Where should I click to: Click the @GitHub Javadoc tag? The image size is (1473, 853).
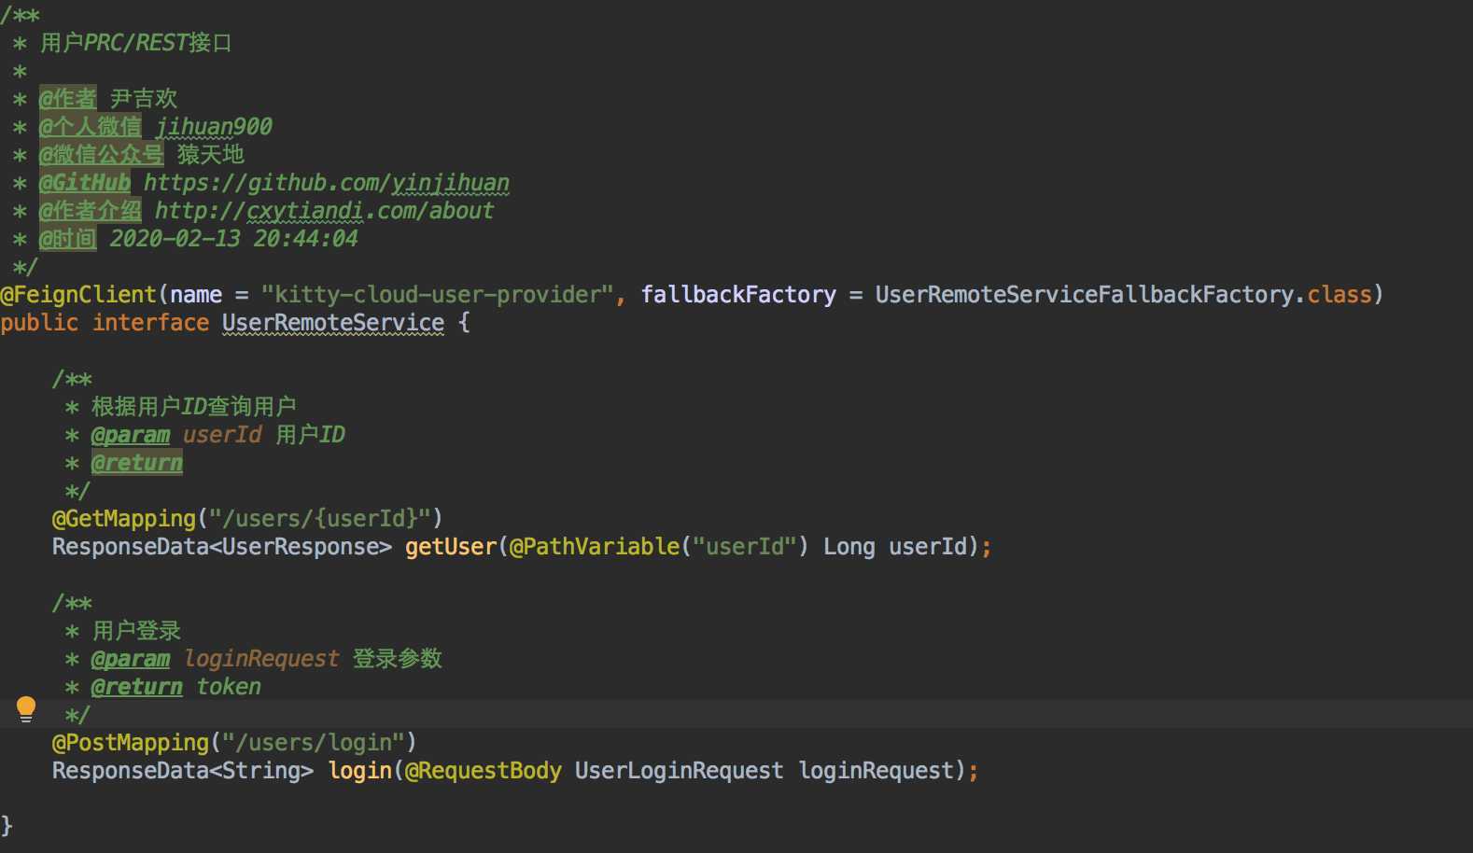85,183
